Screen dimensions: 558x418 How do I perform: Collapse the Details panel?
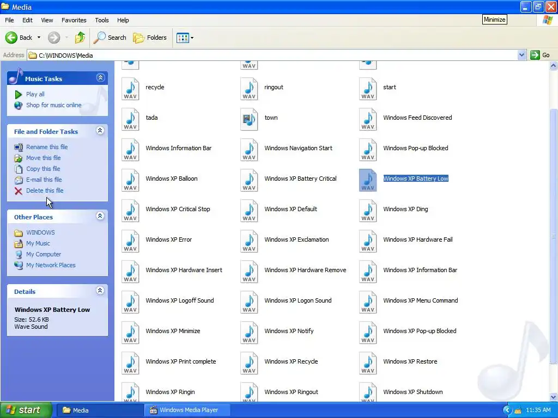coord(100,291)
